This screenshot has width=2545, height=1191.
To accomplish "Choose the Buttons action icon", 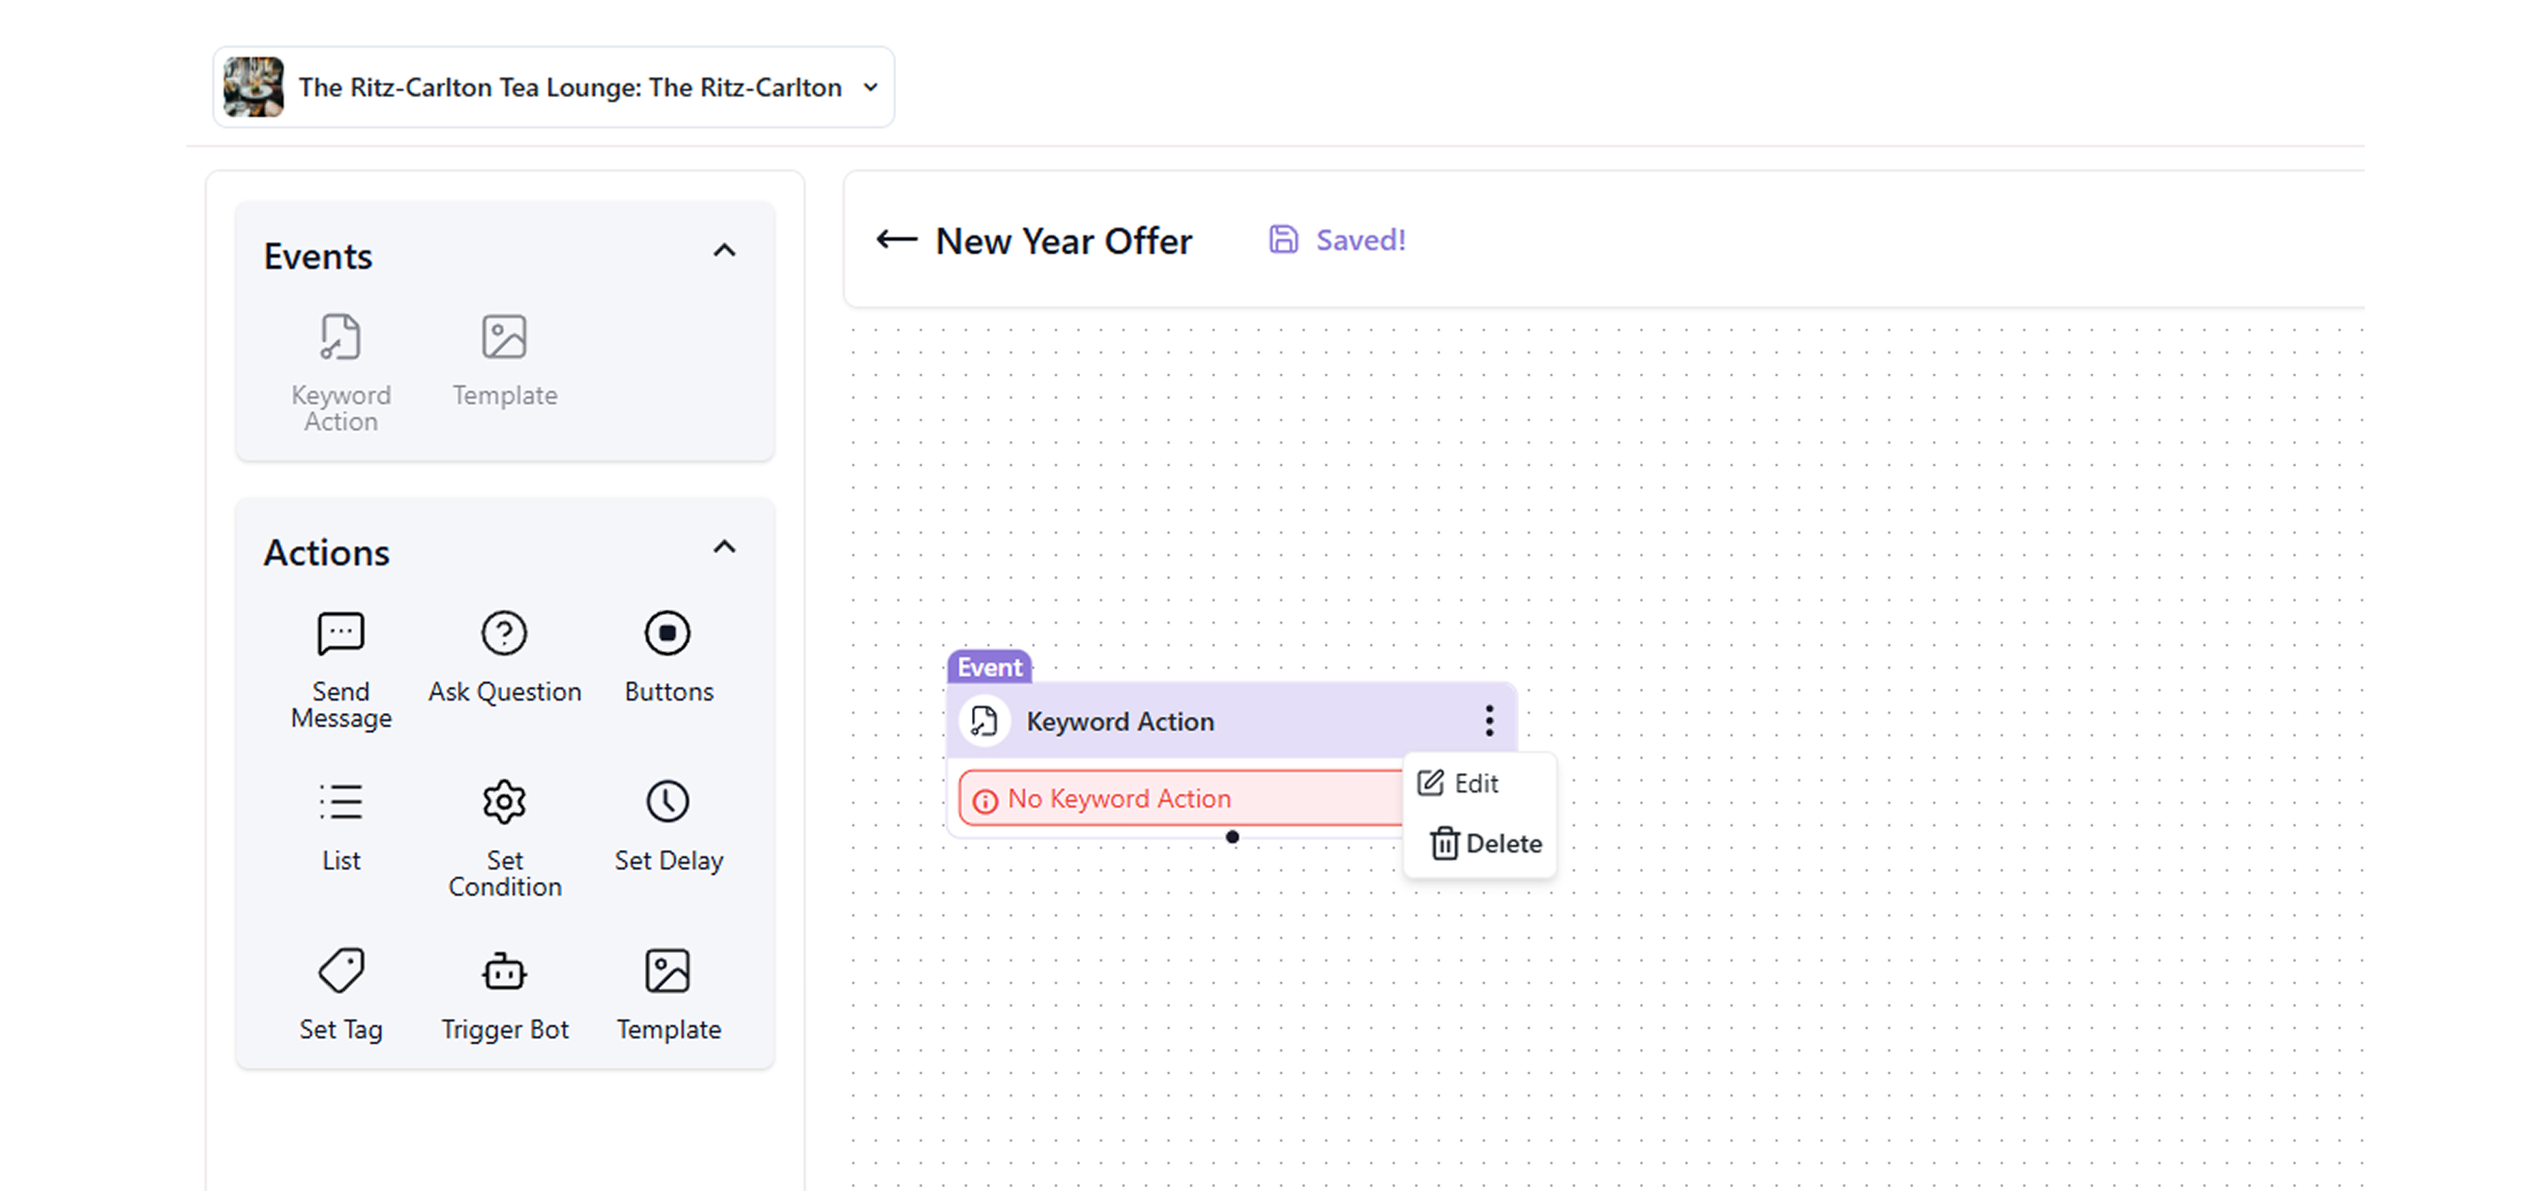I will click(x=668, y=634).
